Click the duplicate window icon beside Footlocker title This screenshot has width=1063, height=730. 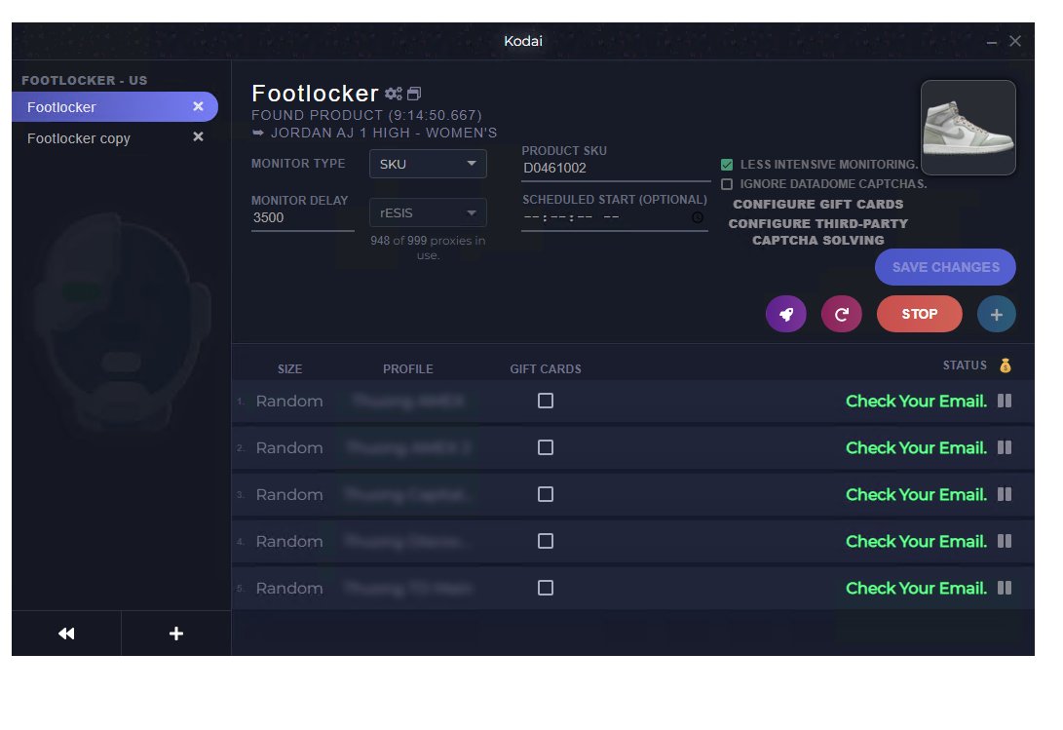413,94
